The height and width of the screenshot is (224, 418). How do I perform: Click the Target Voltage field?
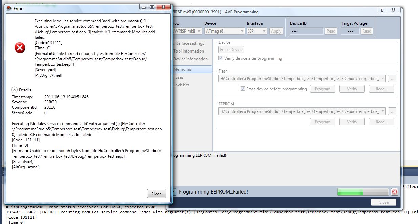pos(350,31)
